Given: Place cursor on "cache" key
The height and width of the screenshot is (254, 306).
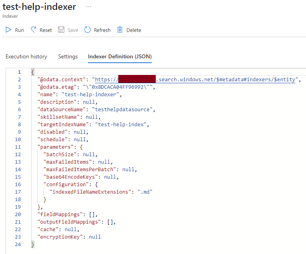Looking at the screenshot, I should click(48, 230).
